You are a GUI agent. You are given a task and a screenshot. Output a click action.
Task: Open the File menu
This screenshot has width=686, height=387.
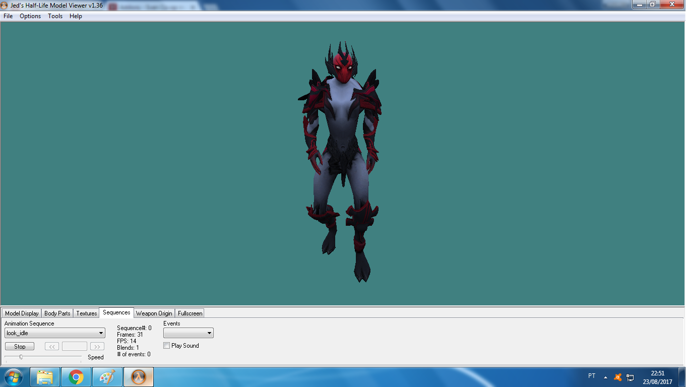8,16
